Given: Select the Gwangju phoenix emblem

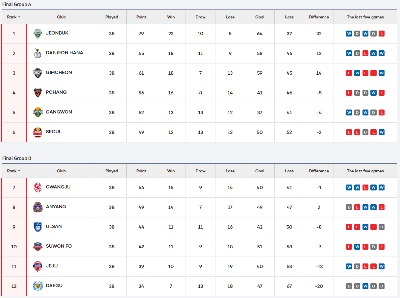Looking at the screenshot, I should (38, 187).
